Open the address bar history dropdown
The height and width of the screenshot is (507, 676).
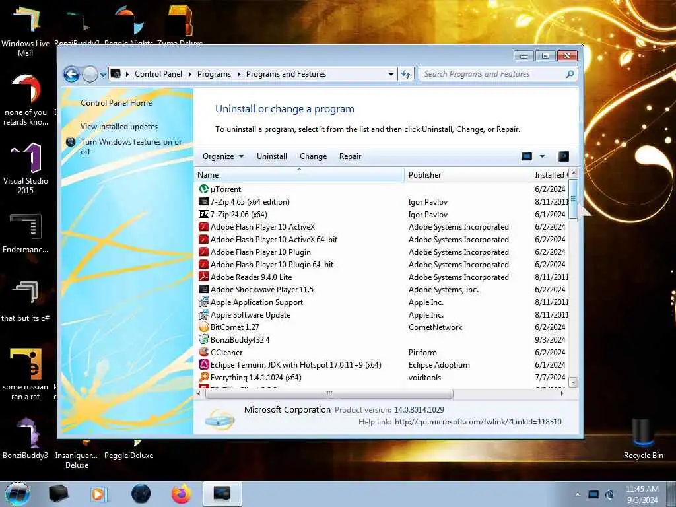coord(391,74)
